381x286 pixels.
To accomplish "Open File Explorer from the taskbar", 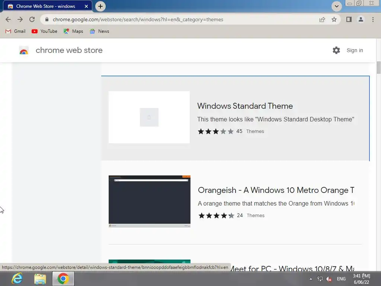I will [x=40, y=279].
